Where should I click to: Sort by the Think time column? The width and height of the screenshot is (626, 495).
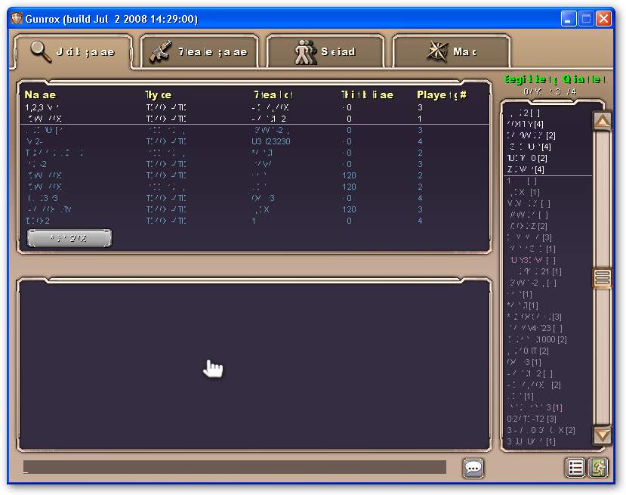point(367,95)
